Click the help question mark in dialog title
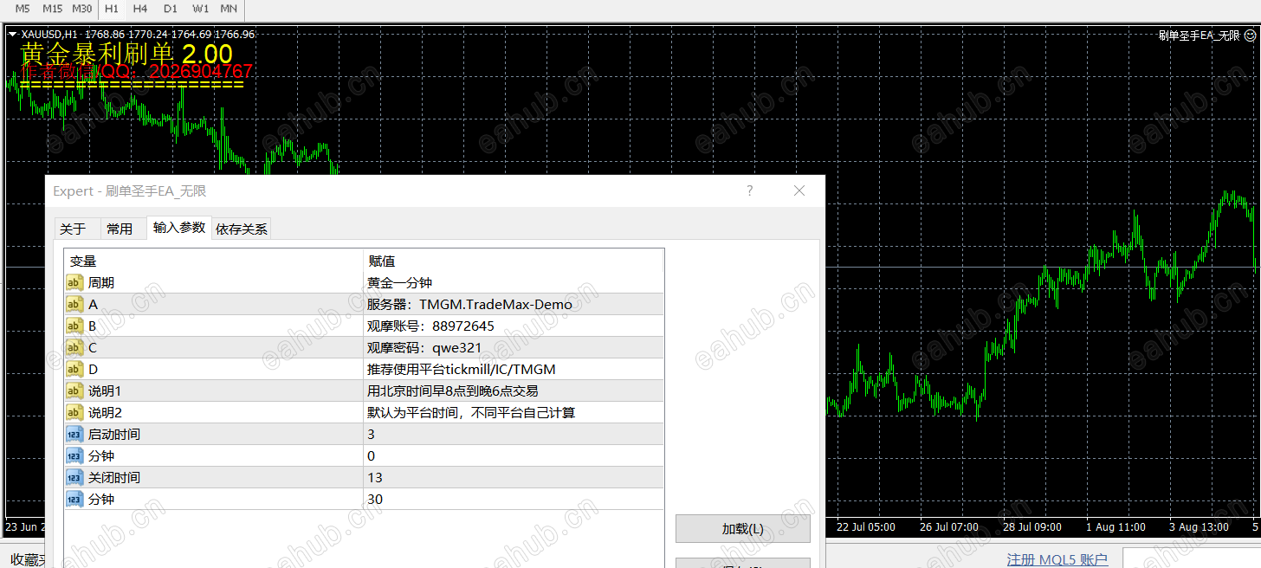 click(x=750, y=190)
